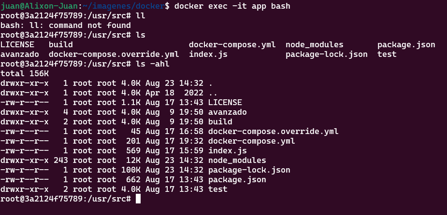Select LICENSE filename in the ls -ahl listing
Viewport: 447px width, 215px height.
[x=225, y=102]
